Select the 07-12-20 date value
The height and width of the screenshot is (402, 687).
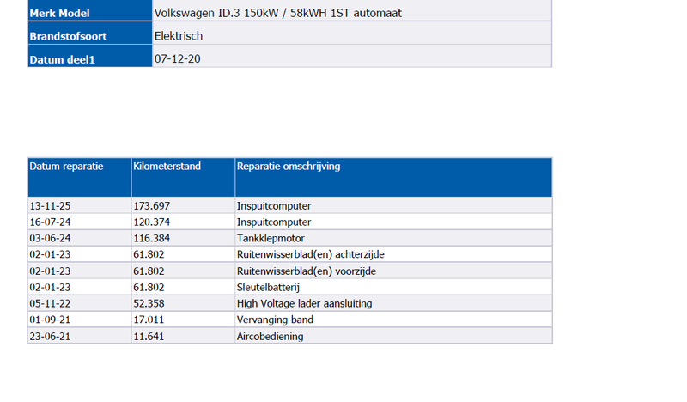(x=178, y=58)
